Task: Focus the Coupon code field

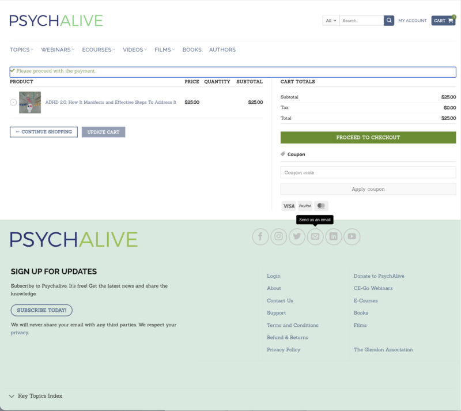Action: (x=368, y=172)
